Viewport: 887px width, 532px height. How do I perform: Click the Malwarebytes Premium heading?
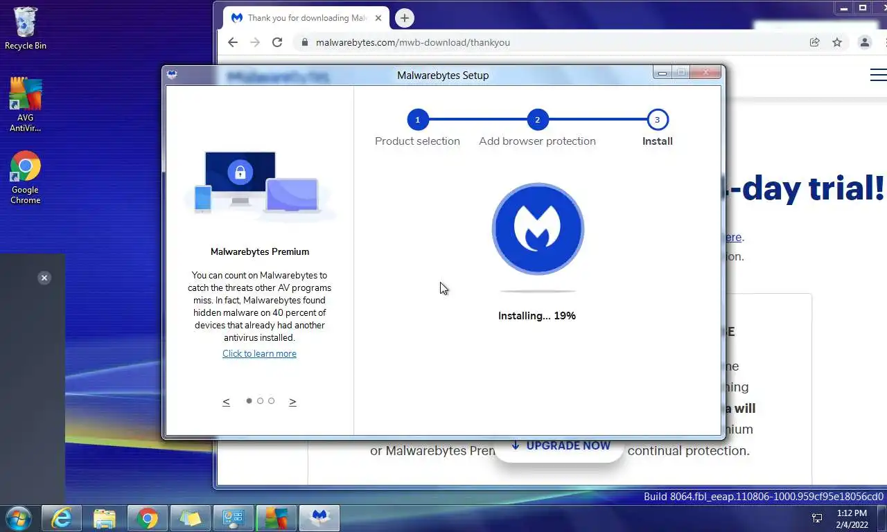(x=260, y=252)
